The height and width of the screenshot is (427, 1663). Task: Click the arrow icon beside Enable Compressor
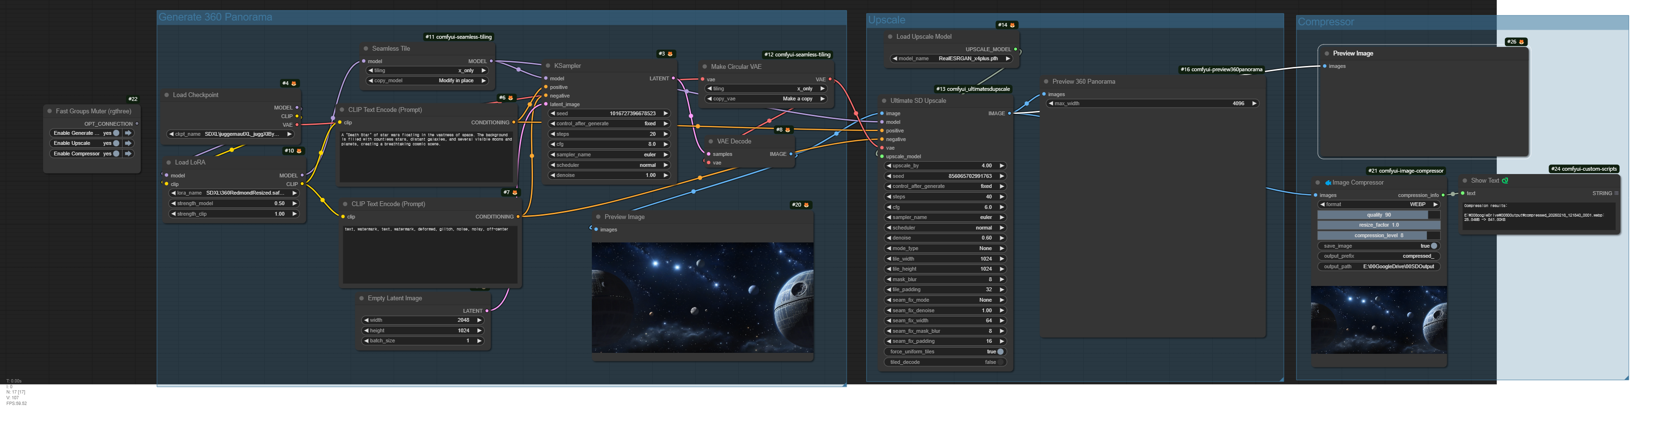(x=128, y=153)
